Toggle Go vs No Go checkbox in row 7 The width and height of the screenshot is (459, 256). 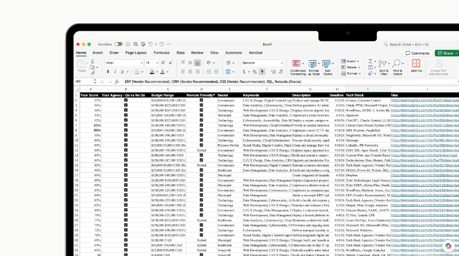(x=126, y=125)
